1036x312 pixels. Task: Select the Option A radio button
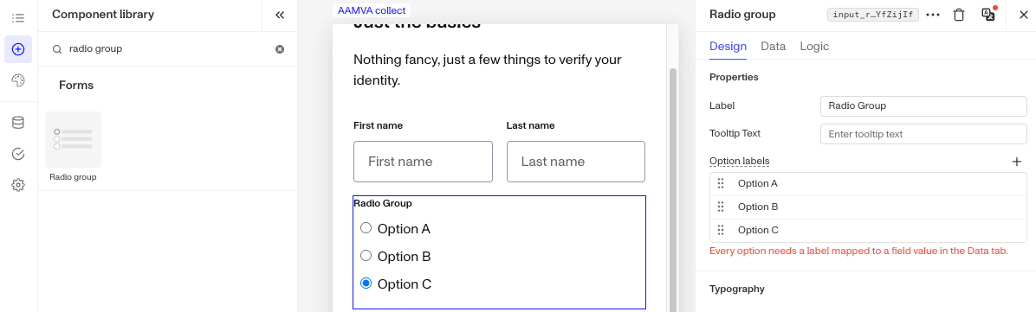tap(366, 228)
